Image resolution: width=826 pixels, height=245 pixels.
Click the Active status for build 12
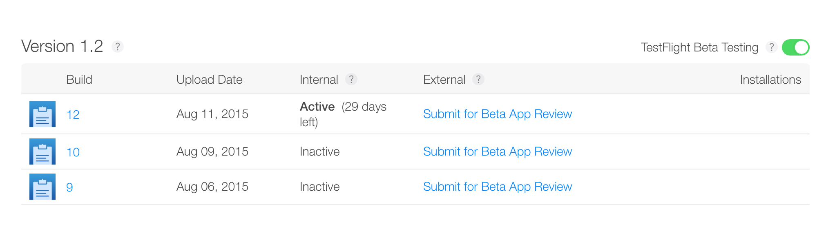tap(317, 107)
